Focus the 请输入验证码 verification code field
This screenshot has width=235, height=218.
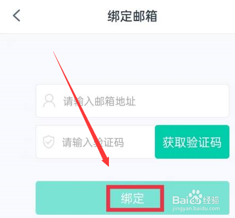click(x=96, y=142)
